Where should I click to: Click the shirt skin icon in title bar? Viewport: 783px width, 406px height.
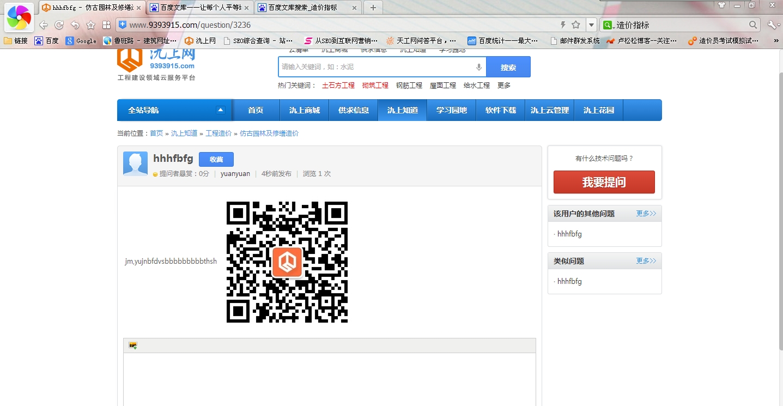721,5
